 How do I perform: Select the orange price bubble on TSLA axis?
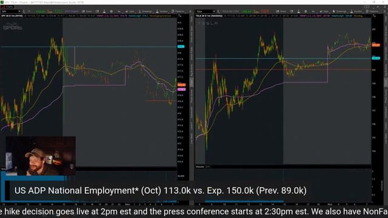pos(376,45)
